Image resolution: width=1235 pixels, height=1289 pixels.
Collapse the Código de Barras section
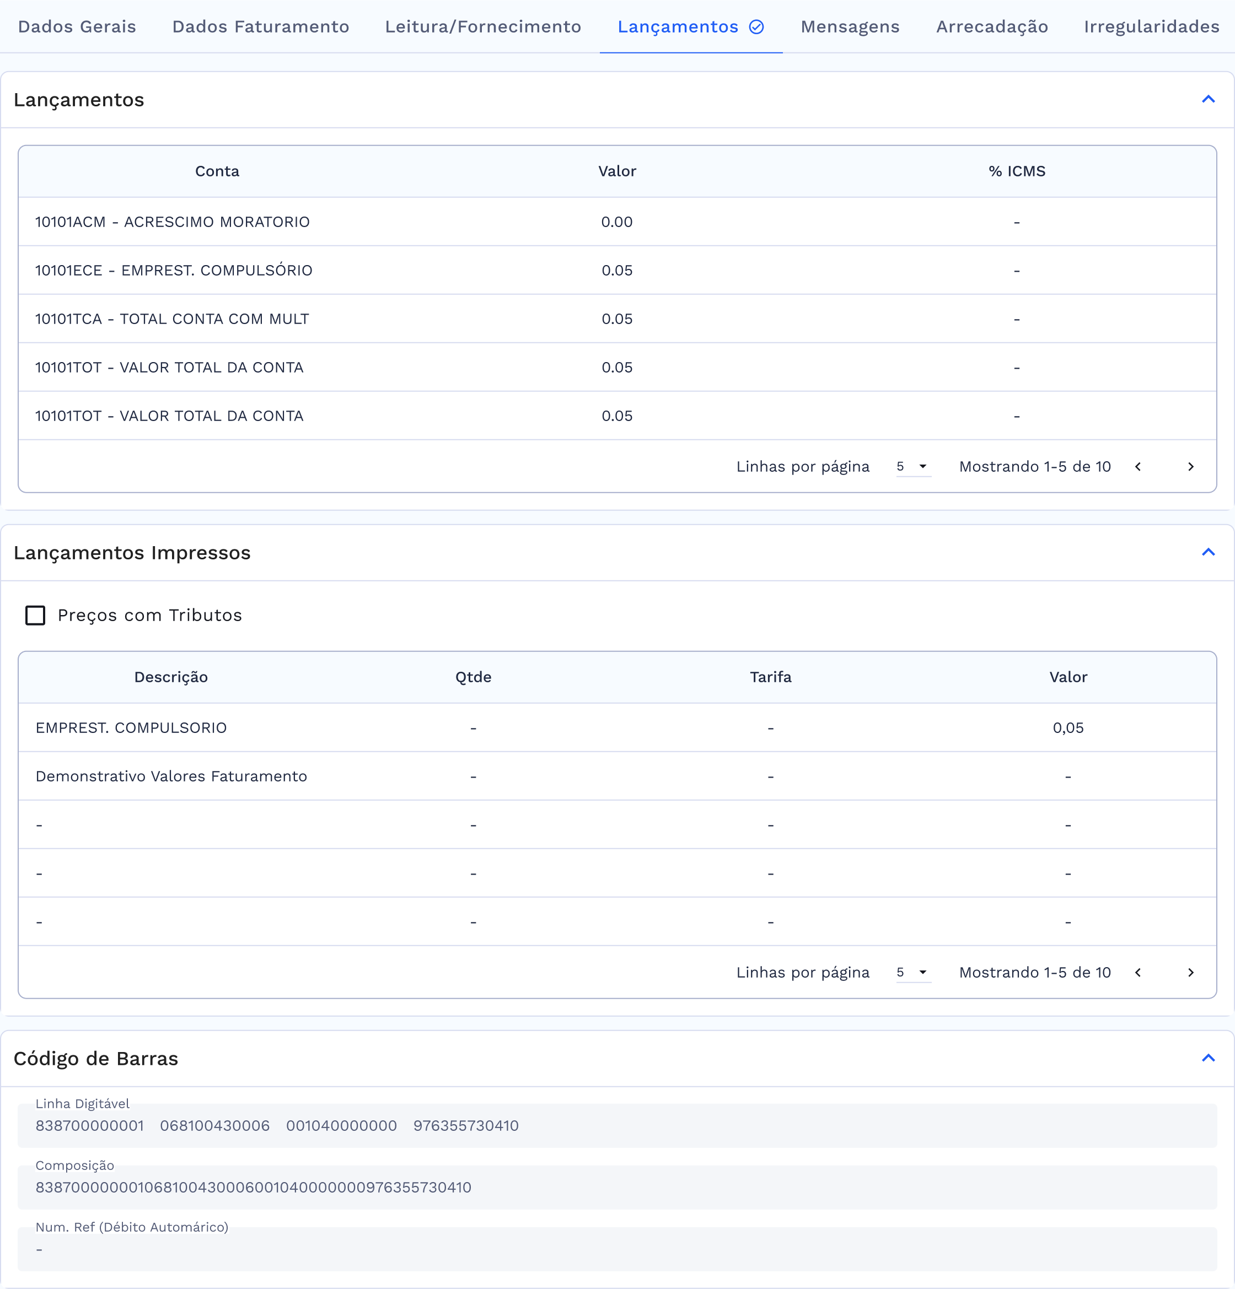[1208, 1058]
